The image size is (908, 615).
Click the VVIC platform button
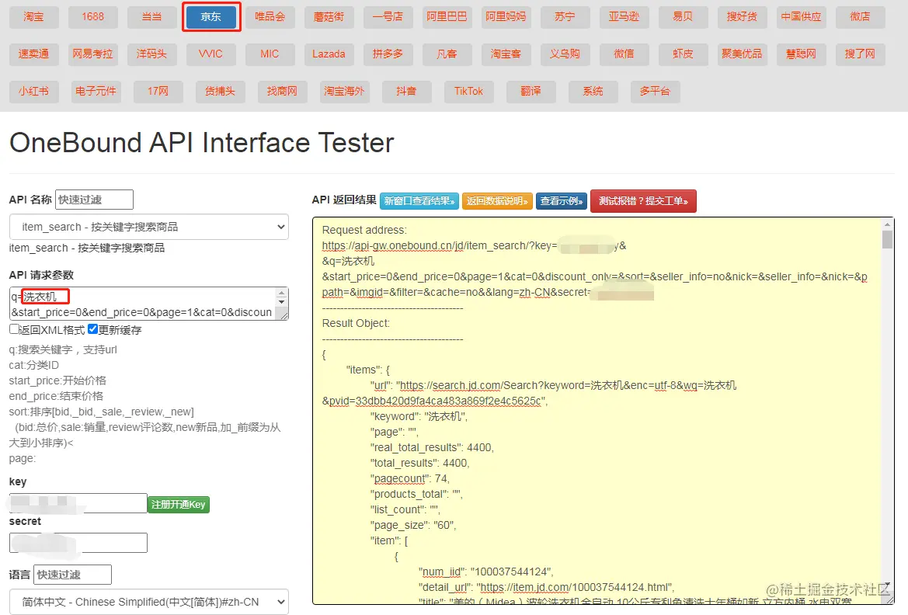210,54
